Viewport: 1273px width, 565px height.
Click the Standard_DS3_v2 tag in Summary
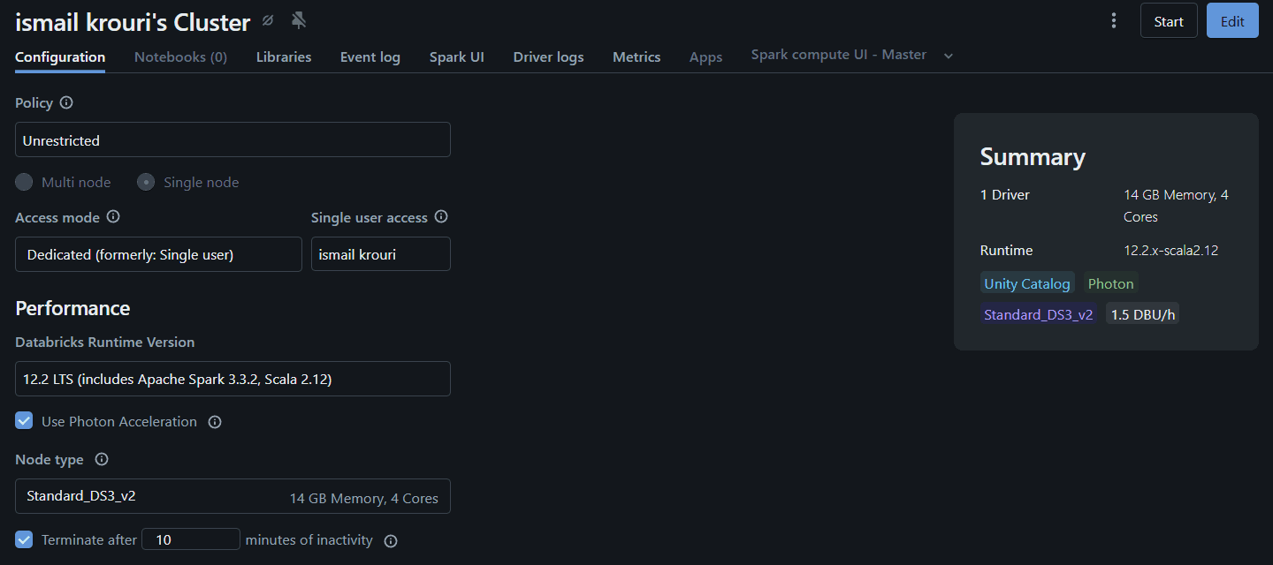coord(1039,314)
